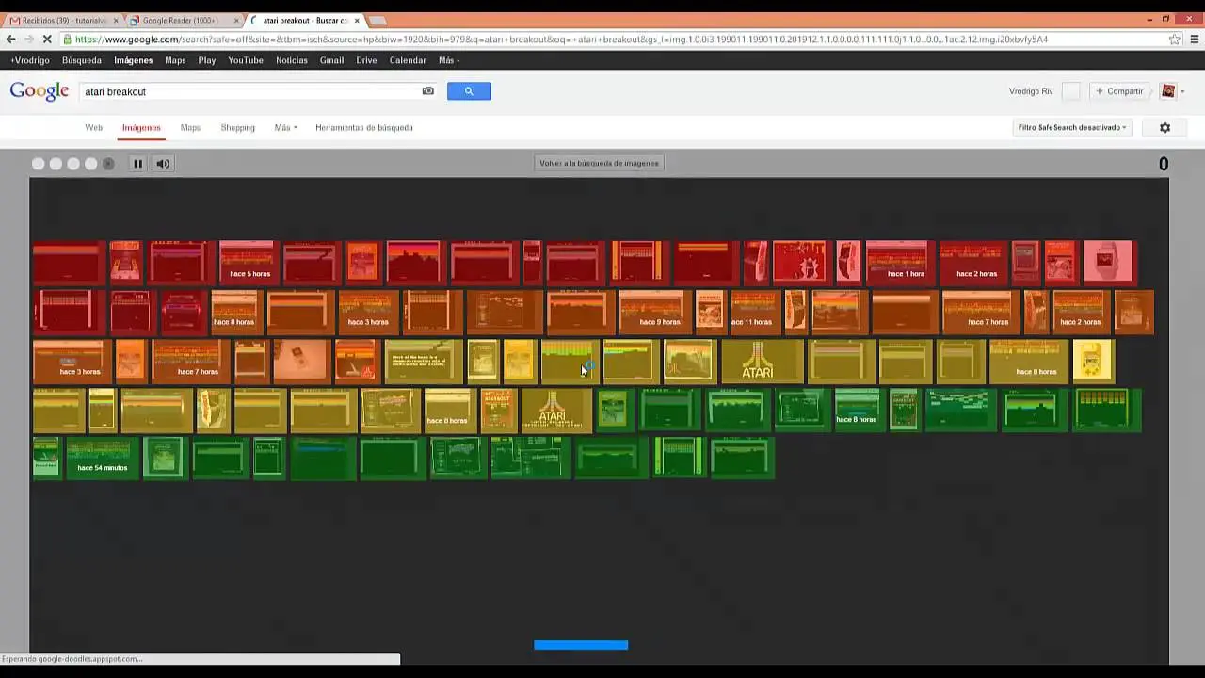Expand the Más dropdown under the search box
Viewport: 1205px width, 678px height.
pyautogui.click(x=285, y=128)
